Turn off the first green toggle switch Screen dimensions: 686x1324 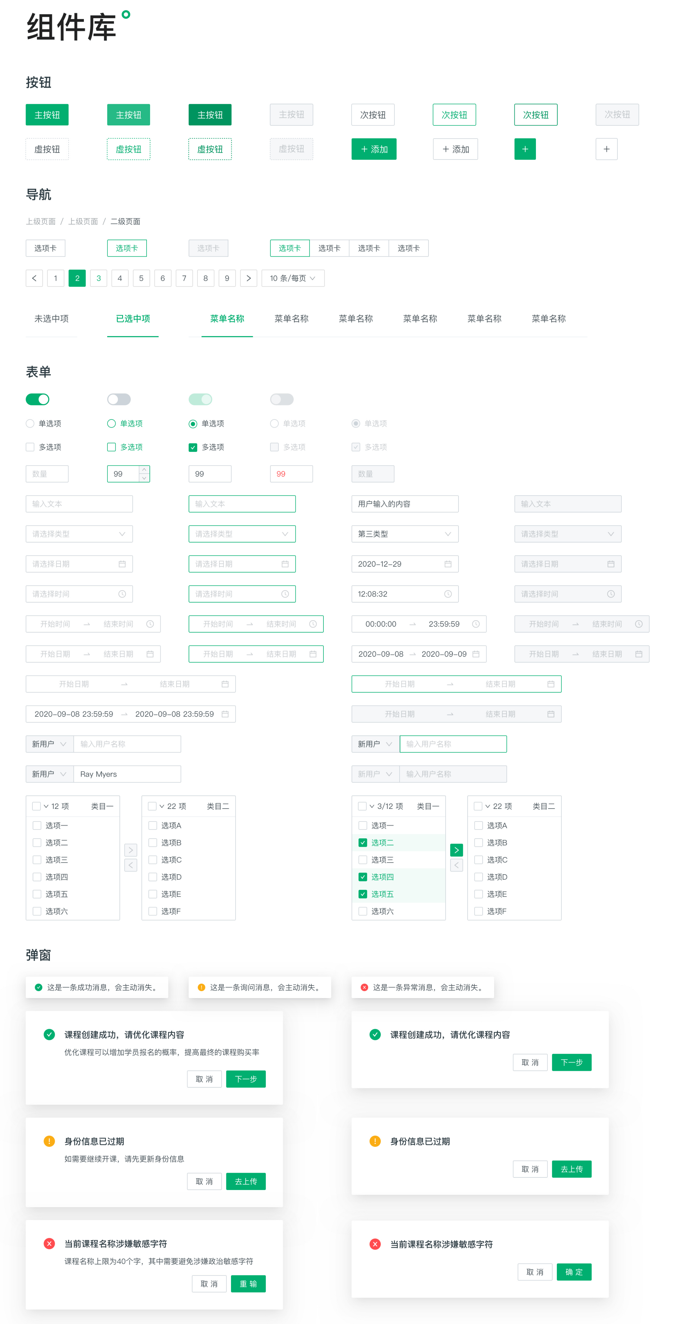[37, 399]
